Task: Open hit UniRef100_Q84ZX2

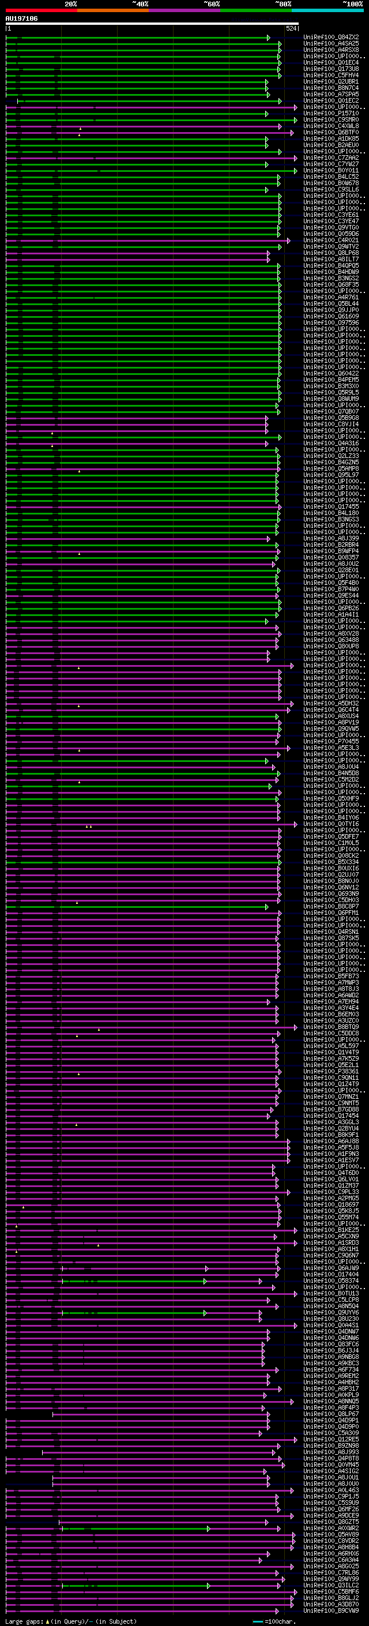Action: click(x=331, y=37)
